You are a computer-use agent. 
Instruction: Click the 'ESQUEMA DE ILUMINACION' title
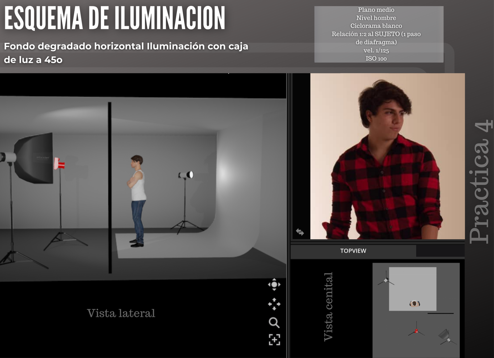coord(115,19)
